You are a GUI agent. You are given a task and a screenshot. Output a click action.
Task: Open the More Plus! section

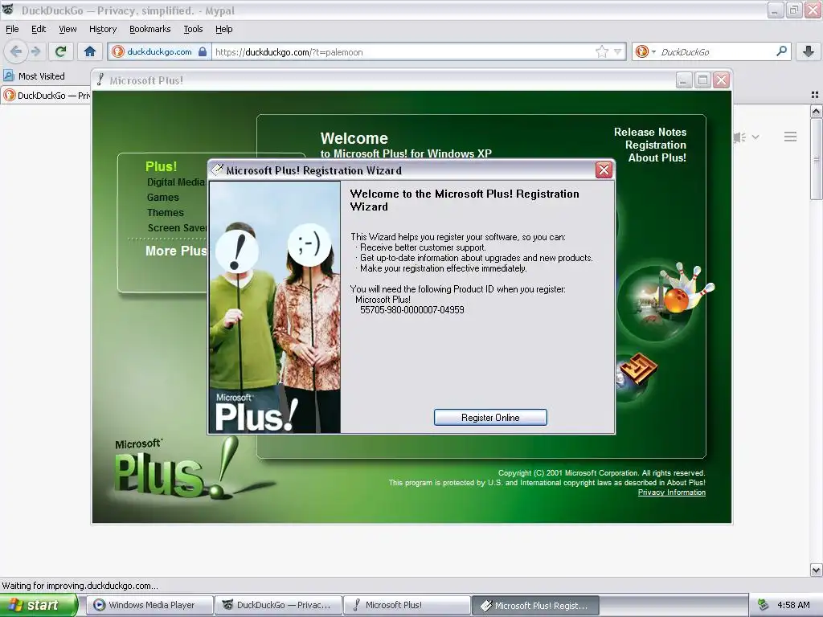(176, 251)
